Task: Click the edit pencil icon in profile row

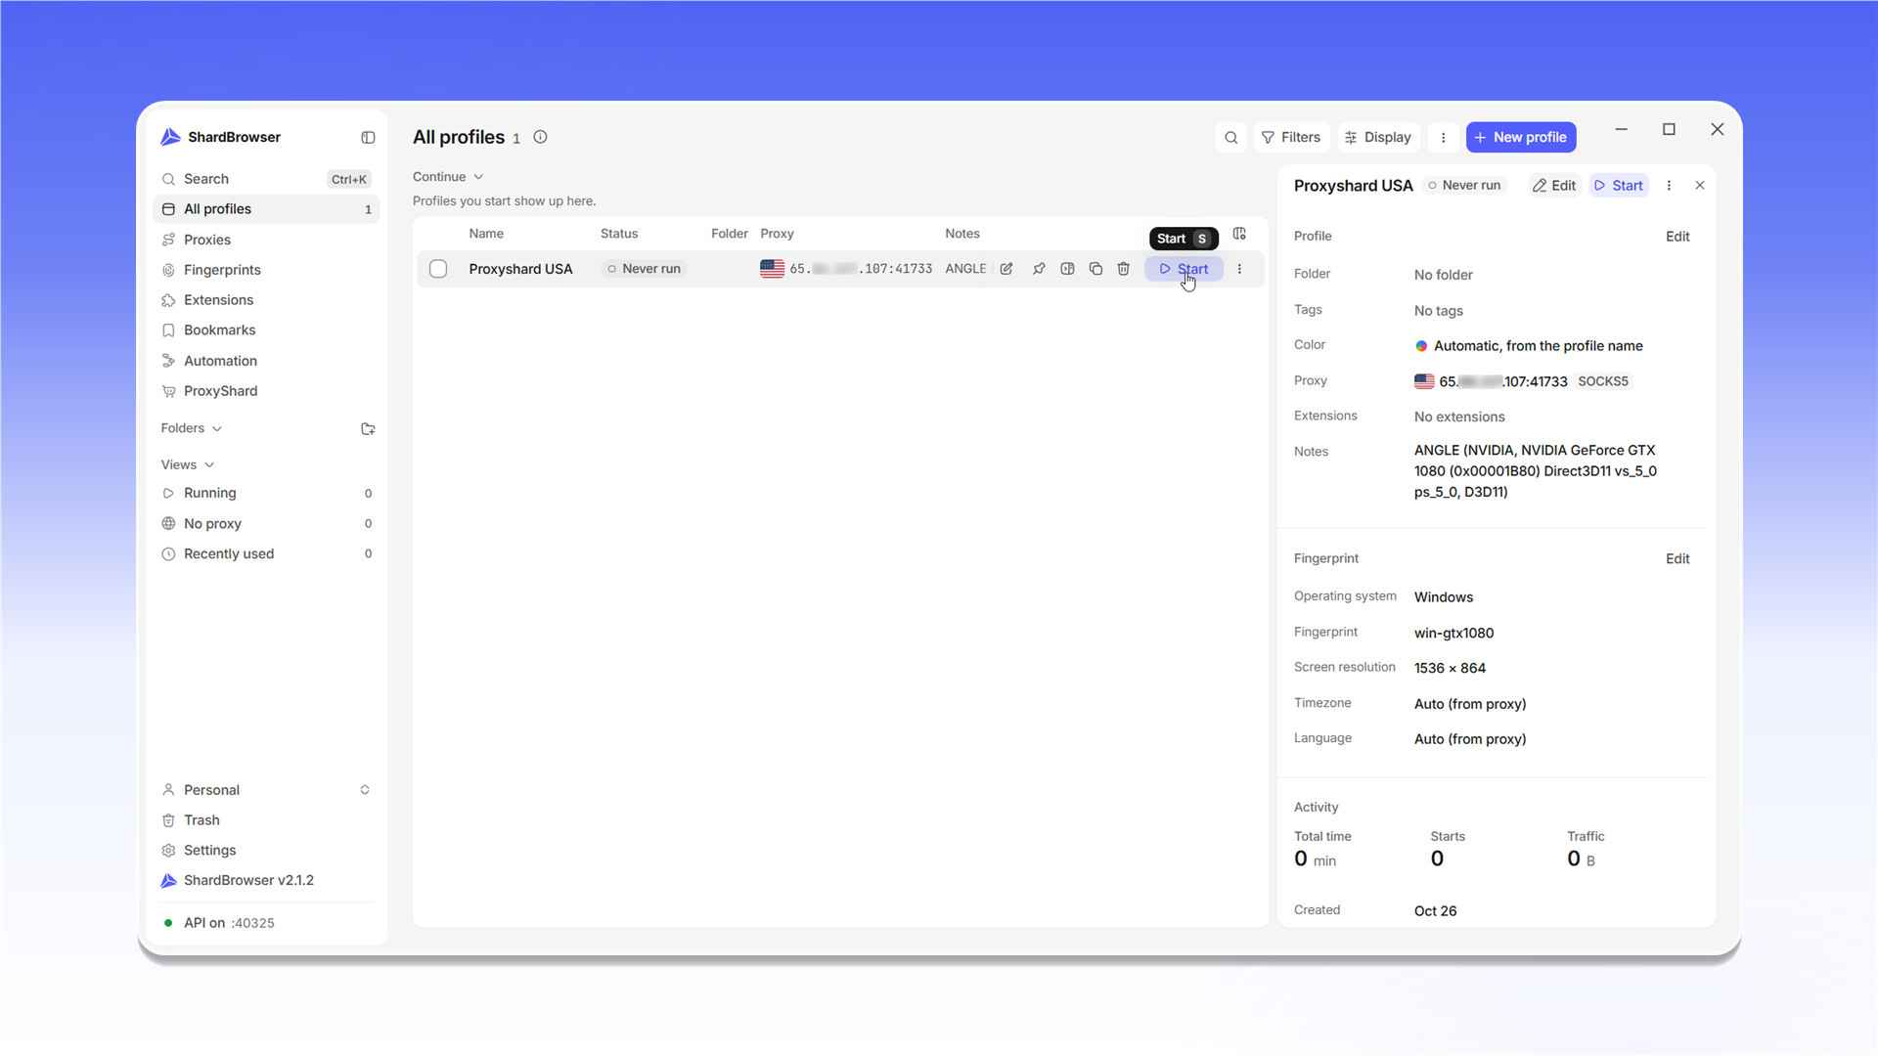Action: click(x=1006, y=269)
